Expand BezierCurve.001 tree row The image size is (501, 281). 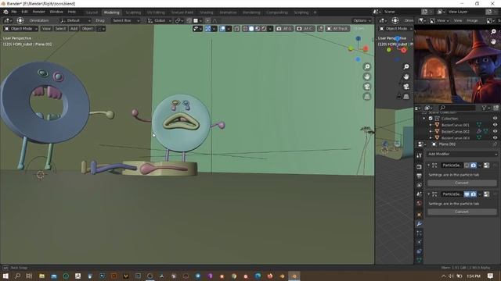click(x=431, y=125)
